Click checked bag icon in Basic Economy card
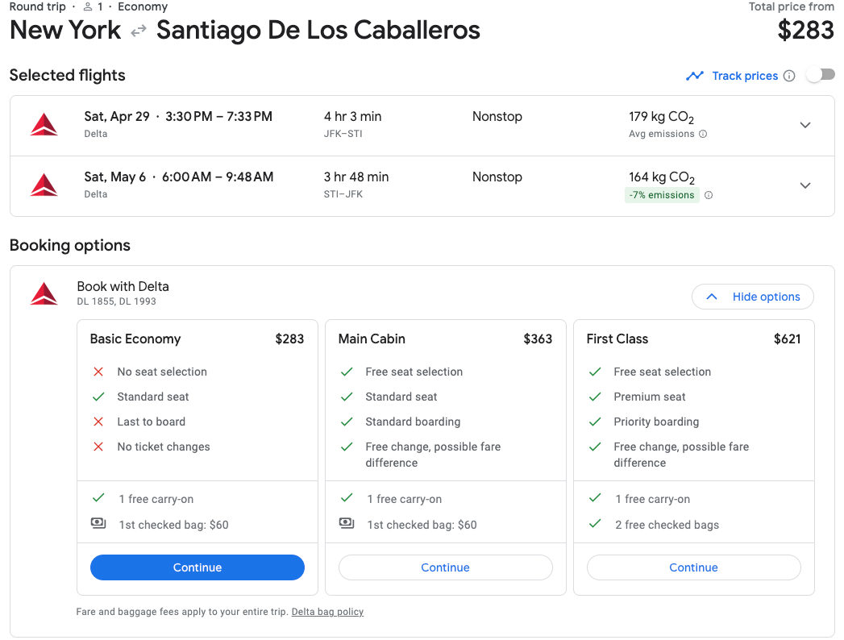 98,524
